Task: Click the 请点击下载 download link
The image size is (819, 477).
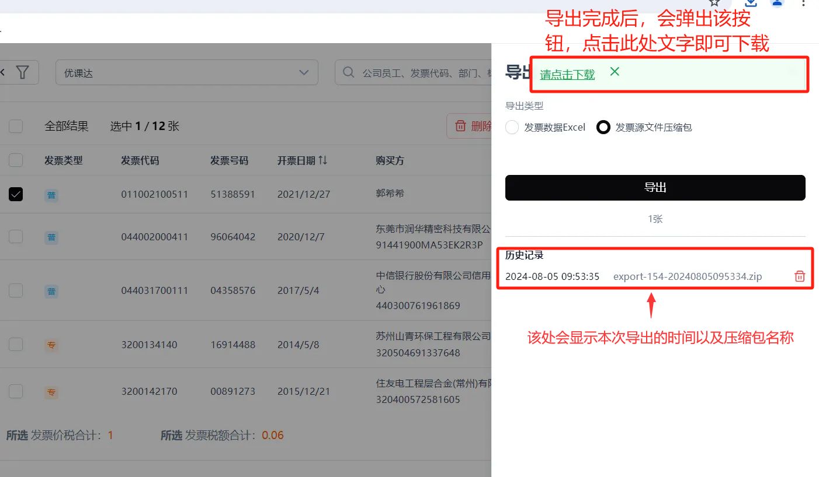Action: [567, 74]
